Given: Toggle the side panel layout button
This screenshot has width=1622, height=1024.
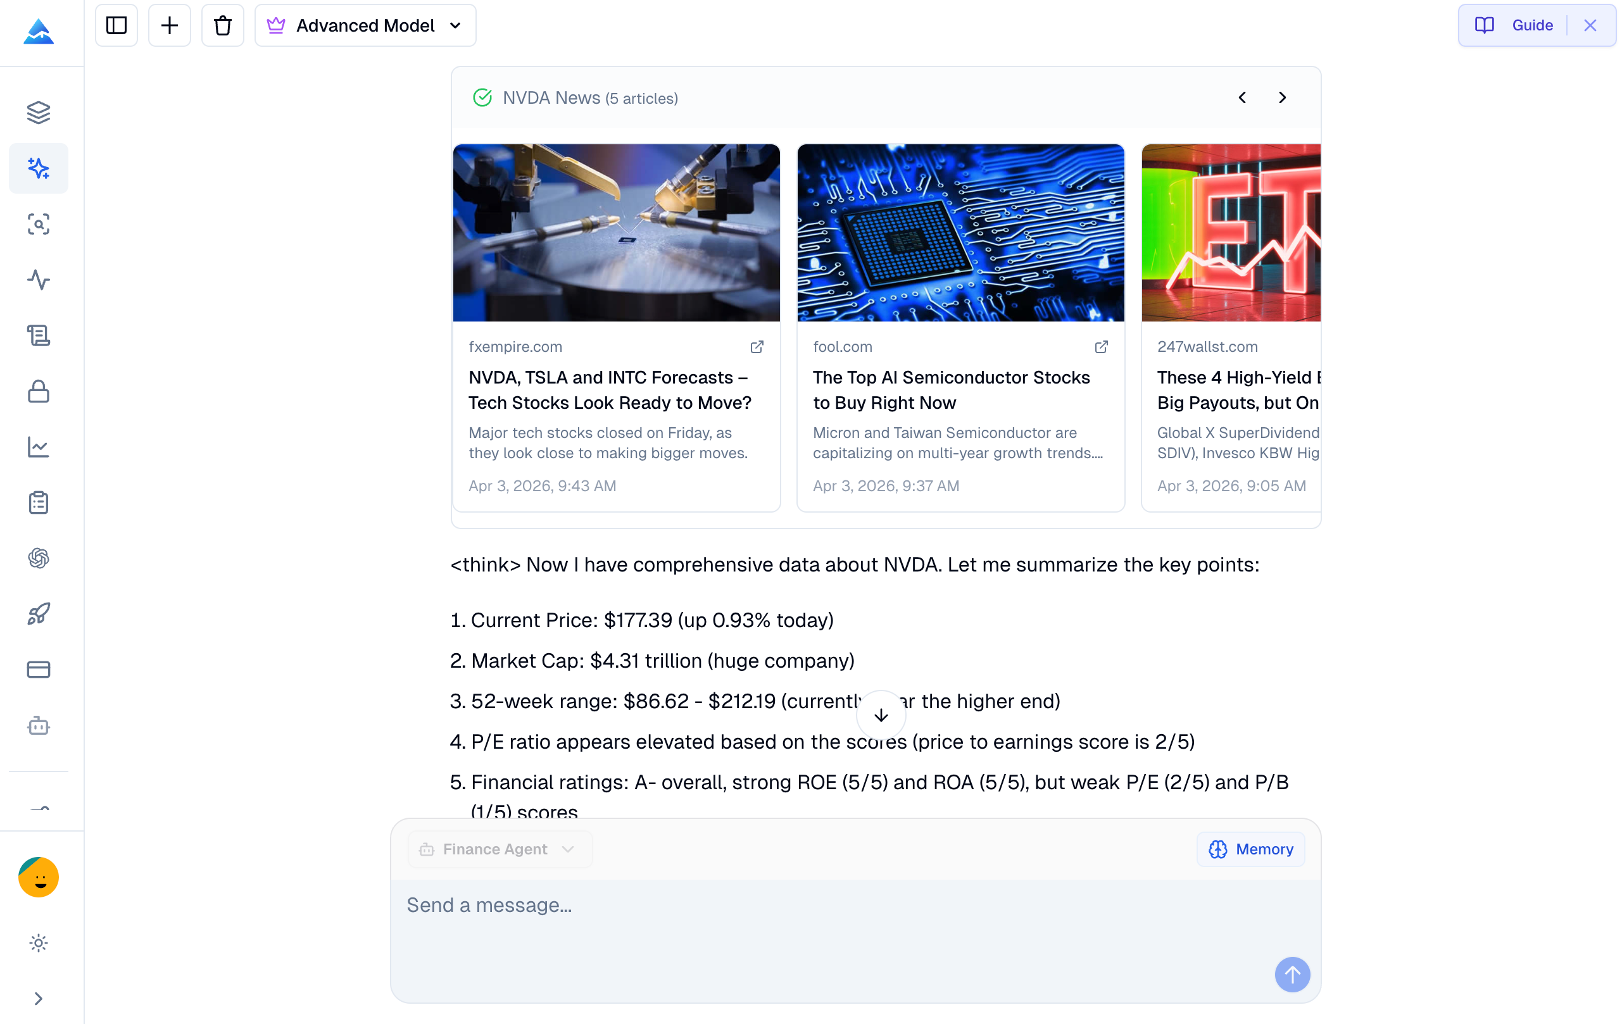Looking at the screenshot, I should (x=116, y=25).
